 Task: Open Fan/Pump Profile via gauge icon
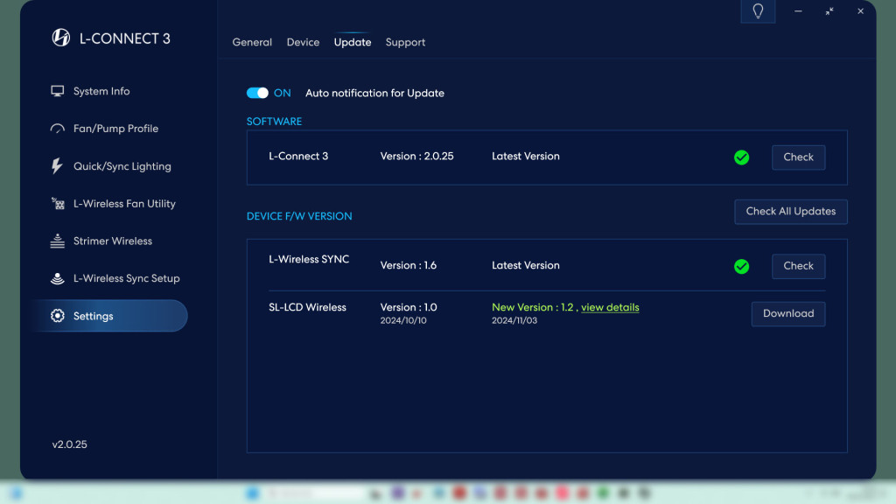pyautogui.click(x=58, y=129)
